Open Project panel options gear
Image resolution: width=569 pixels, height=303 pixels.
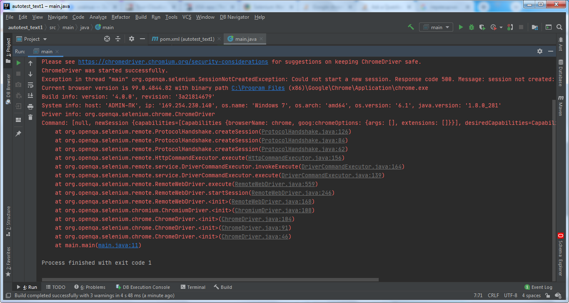point(132,39)
